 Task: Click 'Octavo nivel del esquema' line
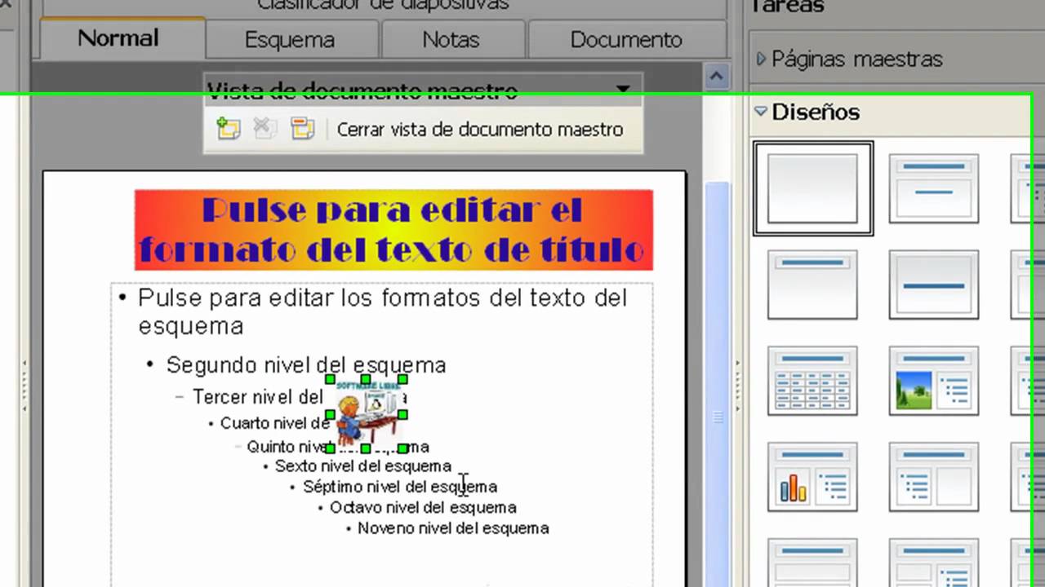(423, 507)
